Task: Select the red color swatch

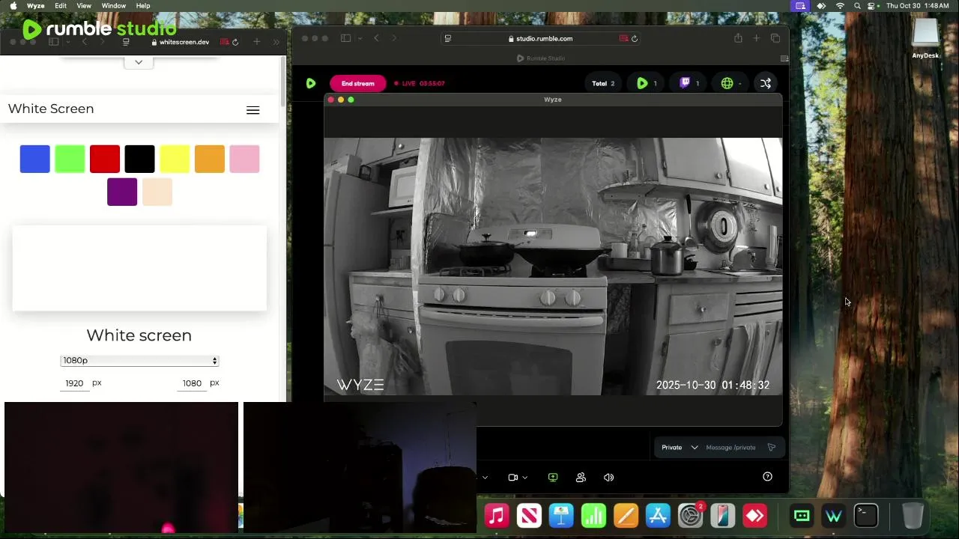Action: click(x=105, y=159)
